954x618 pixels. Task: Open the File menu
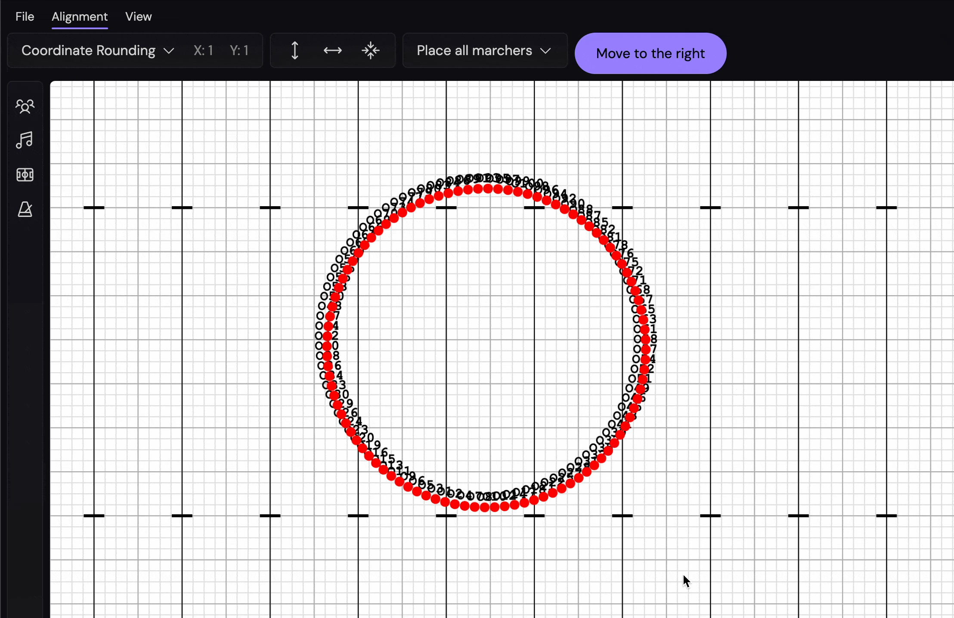25,16
